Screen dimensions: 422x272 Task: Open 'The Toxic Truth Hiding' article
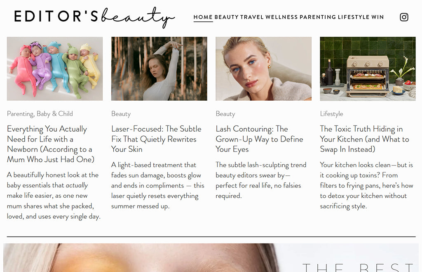pyautogui.click(x=364, y=139)
